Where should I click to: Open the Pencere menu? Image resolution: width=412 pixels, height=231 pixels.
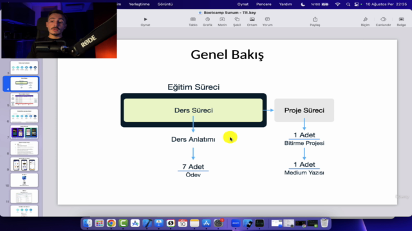tap(264, 4)
